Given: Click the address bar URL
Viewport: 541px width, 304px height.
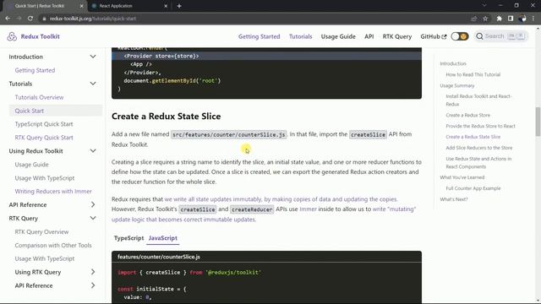Looking at the screenshot, I should pos(93,19).
